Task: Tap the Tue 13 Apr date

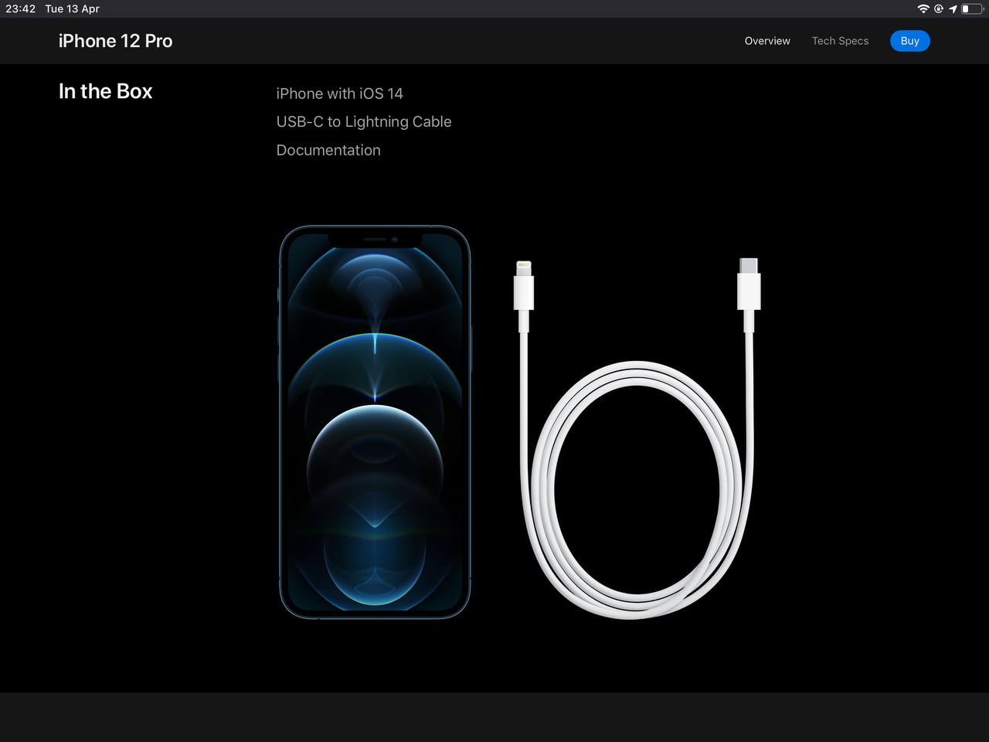Action: (x=73, y=9)
